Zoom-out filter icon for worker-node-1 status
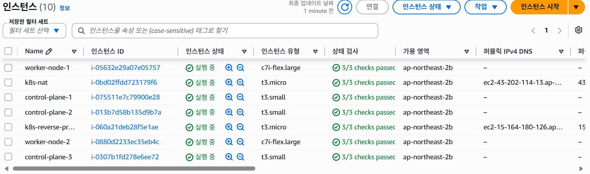The height and width of the screenshot is (174, 590). coord(241,68)
